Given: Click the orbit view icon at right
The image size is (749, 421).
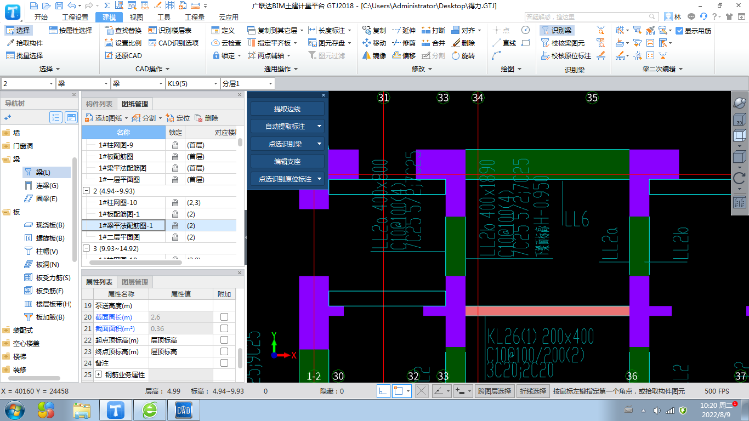Looking at the screenshot, I should click(740, 103).
